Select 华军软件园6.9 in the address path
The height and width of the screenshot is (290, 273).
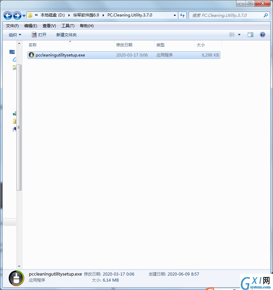click(86, 15)
